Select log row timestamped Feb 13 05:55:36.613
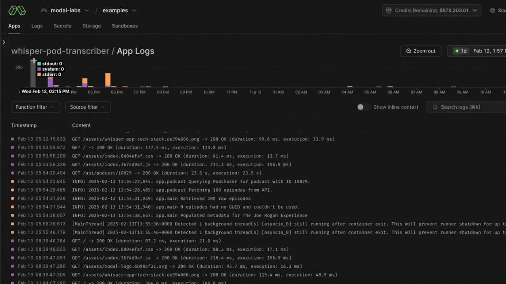Screen dimensions: 506x284 coord(253,224)
